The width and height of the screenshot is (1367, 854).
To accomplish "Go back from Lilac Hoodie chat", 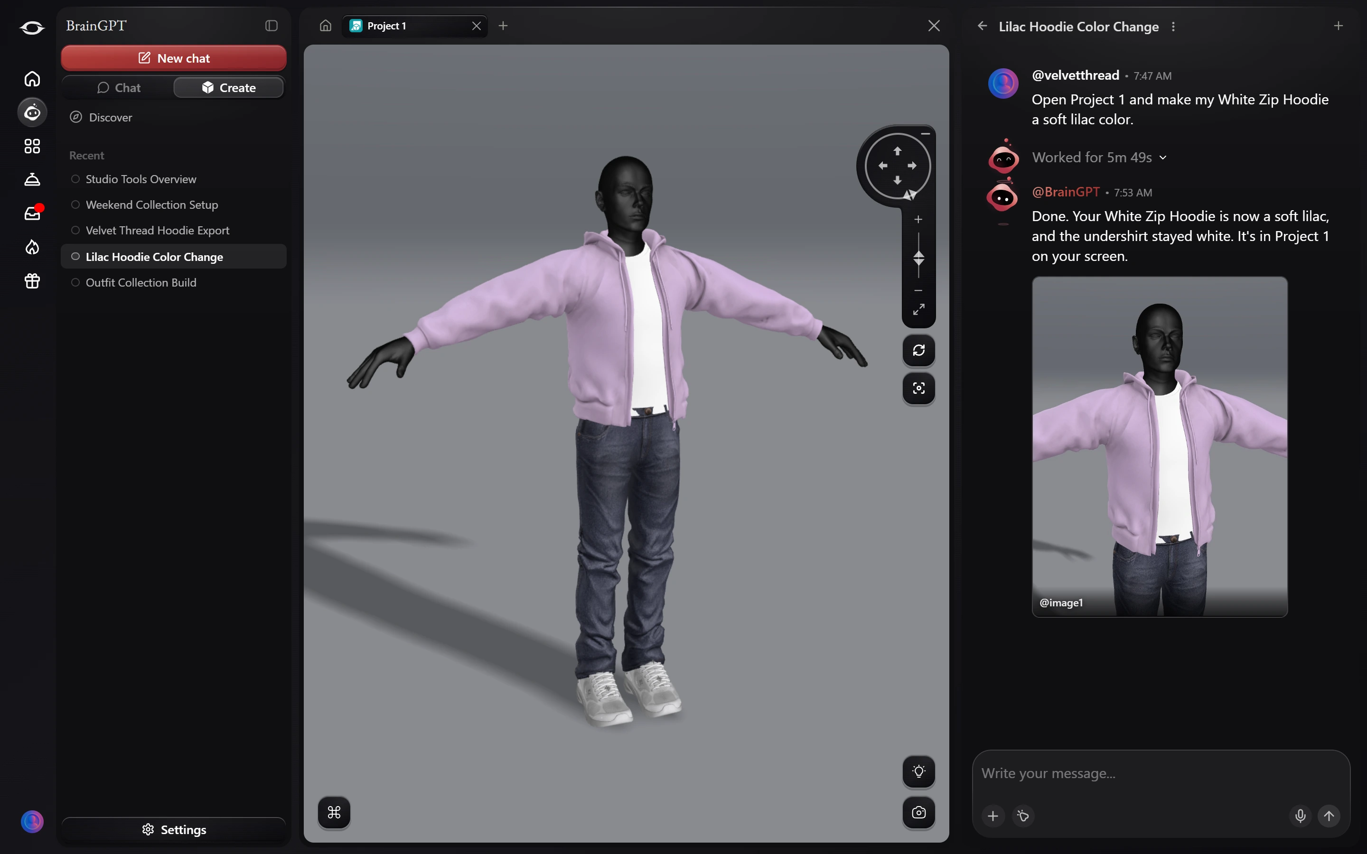I will coord(983,26).
